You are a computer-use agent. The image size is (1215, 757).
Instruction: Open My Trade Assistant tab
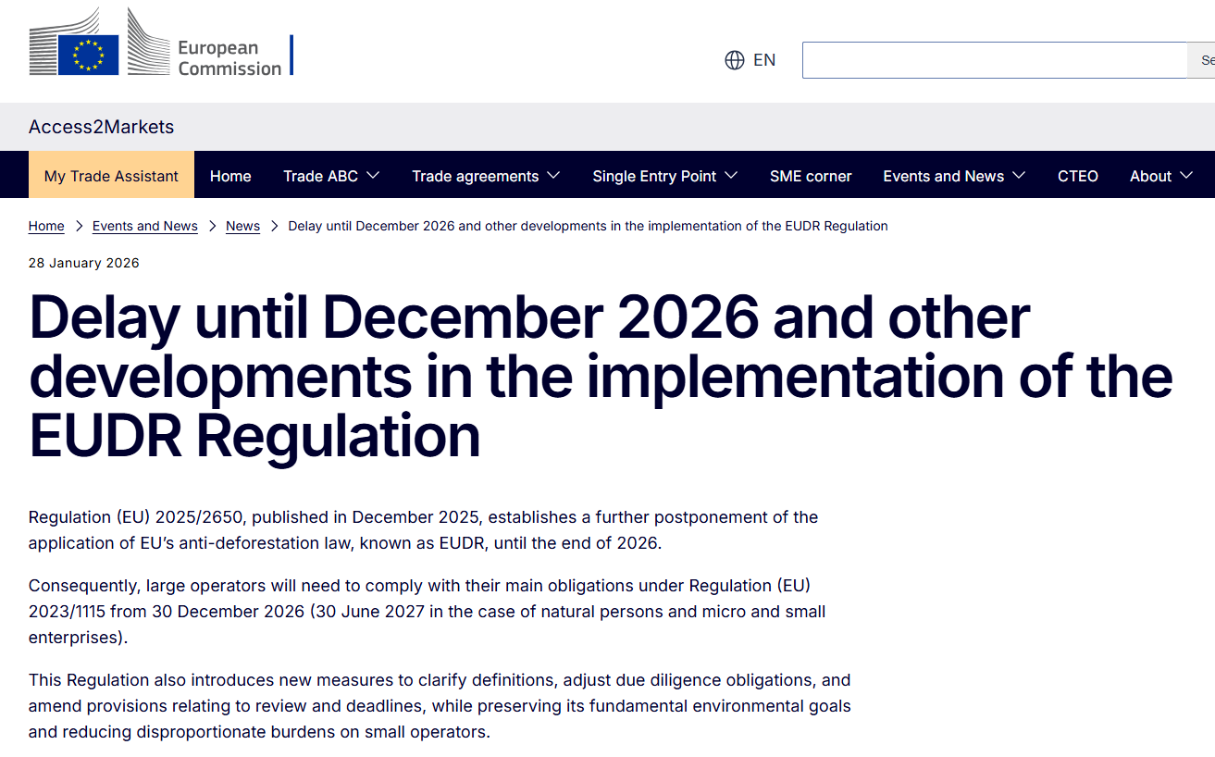click(x=111, y=176)
